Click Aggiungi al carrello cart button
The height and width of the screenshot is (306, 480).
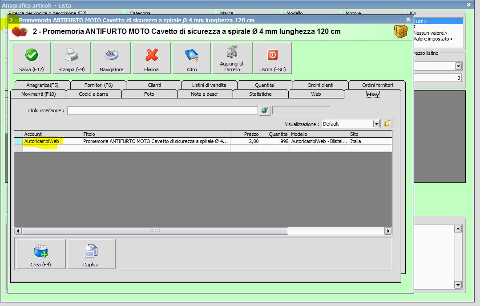point(232,58)
